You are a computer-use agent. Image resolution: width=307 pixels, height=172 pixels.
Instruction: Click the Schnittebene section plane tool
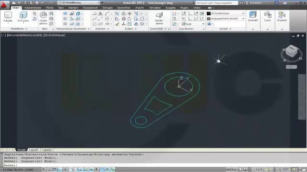[159, 18]
